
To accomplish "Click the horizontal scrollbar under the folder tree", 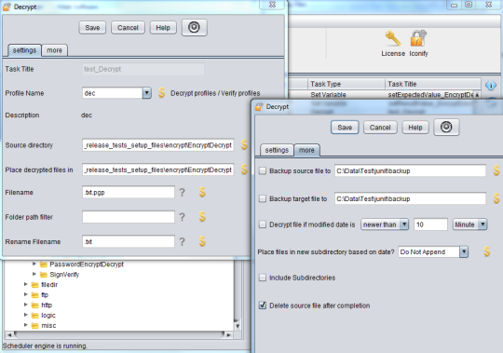I will click(x=118, y=334).
